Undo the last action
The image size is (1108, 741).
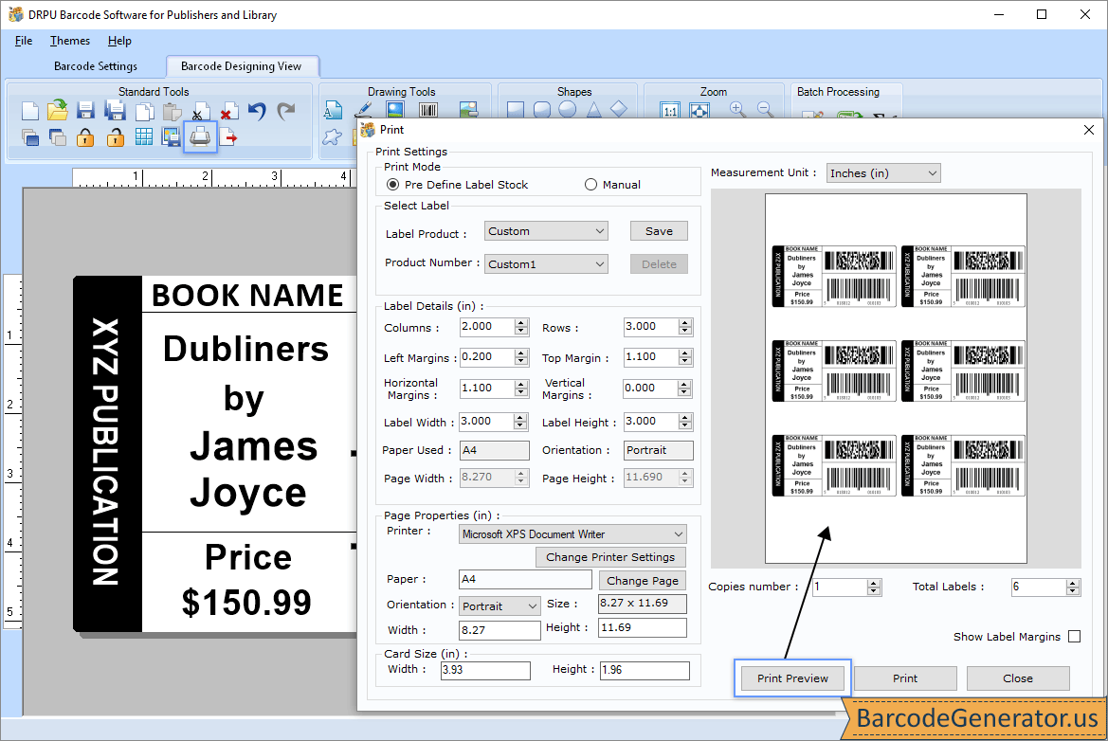(x=257, y=111)
